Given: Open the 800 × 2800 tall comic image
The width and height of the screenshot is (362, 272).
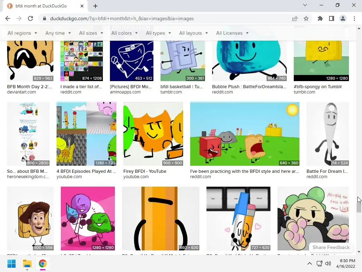Looking at the screenshot, I should (28, 134).
